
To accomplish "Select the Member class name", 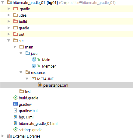I will 49,66.
